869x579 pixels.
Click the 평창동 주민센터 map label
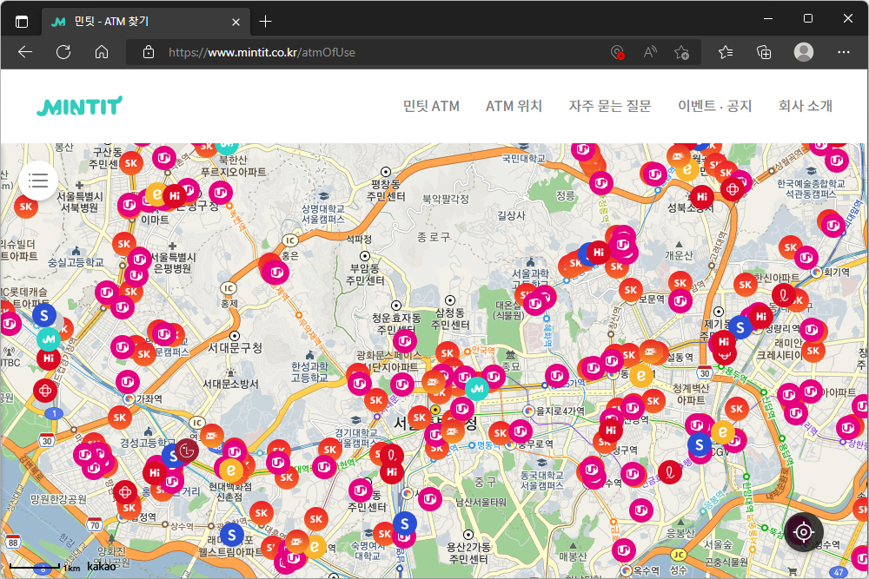click(386, 190)
